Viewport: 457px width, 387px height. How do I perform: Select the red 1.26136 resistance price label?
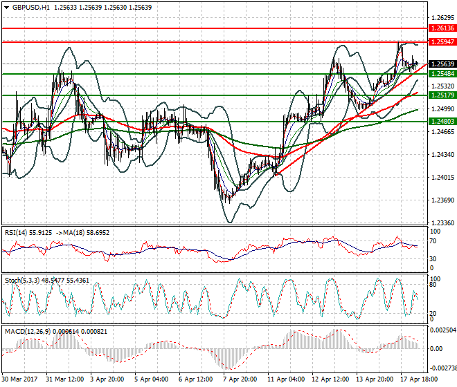(442, 28)
